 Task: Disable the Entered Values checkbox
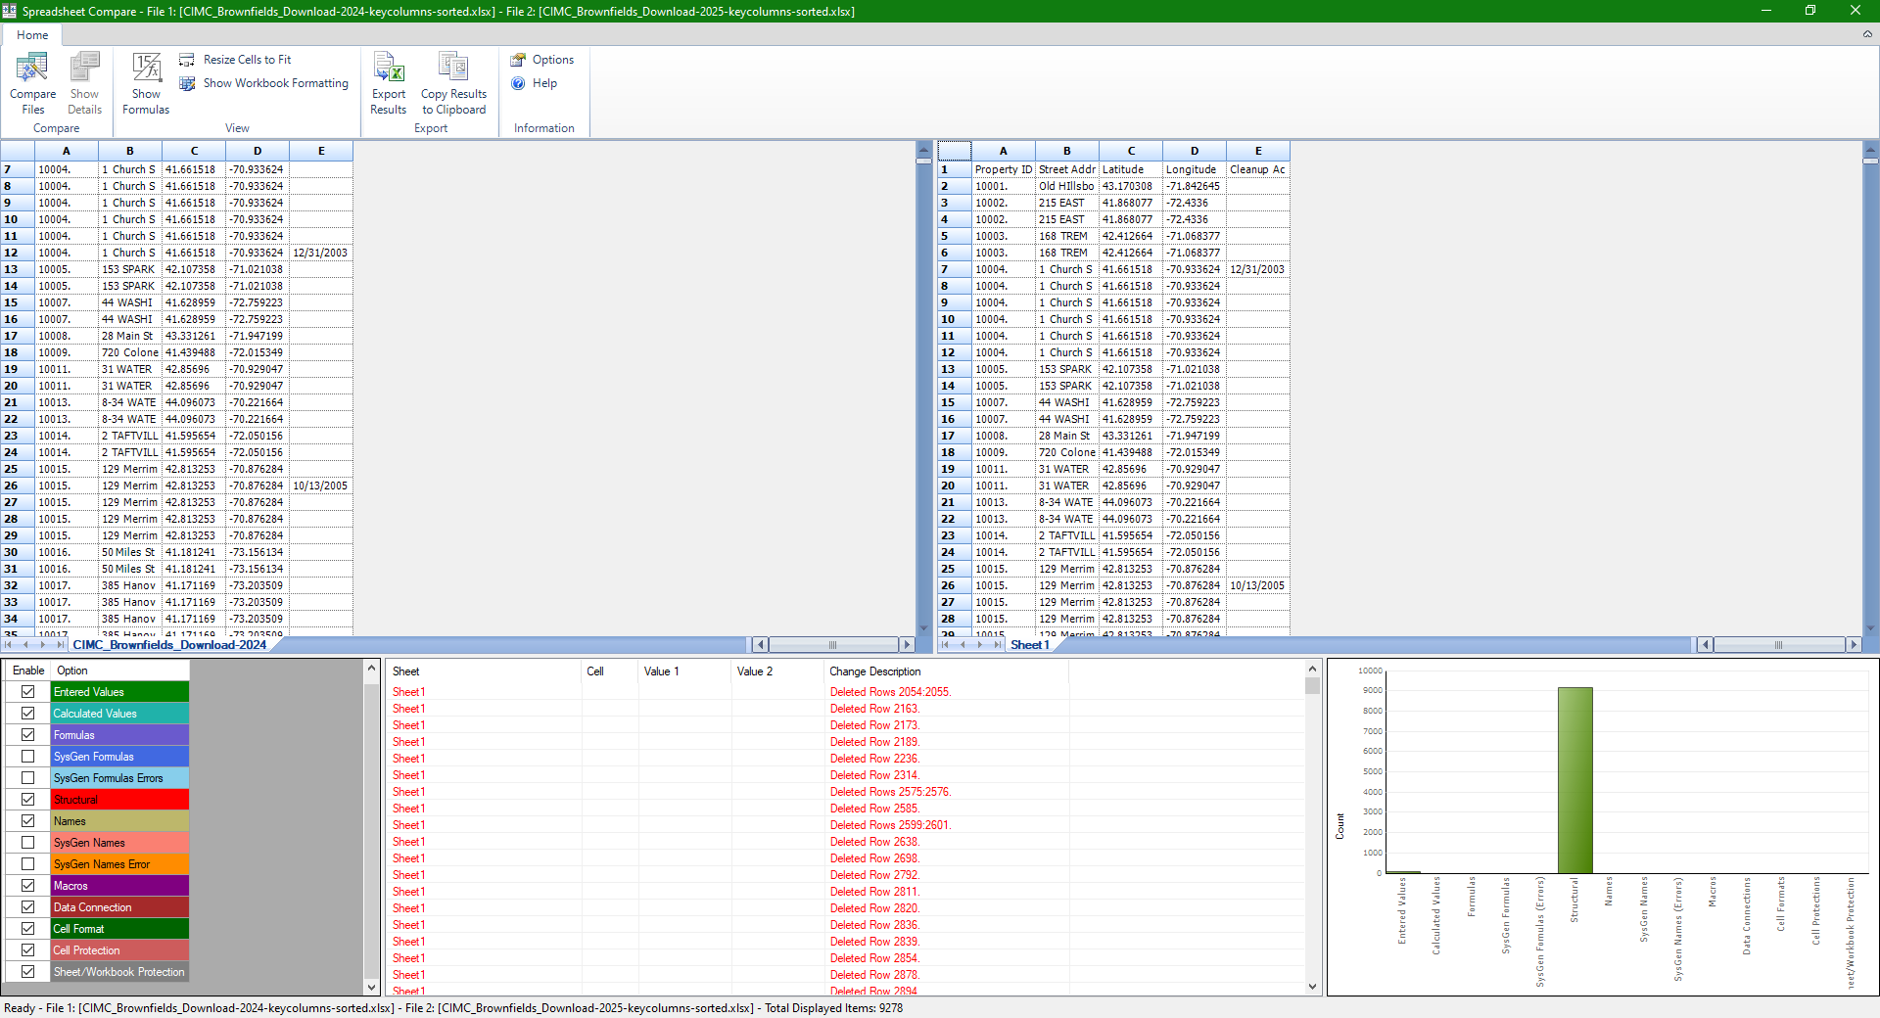pyautogui.click(x=29, y=691)
